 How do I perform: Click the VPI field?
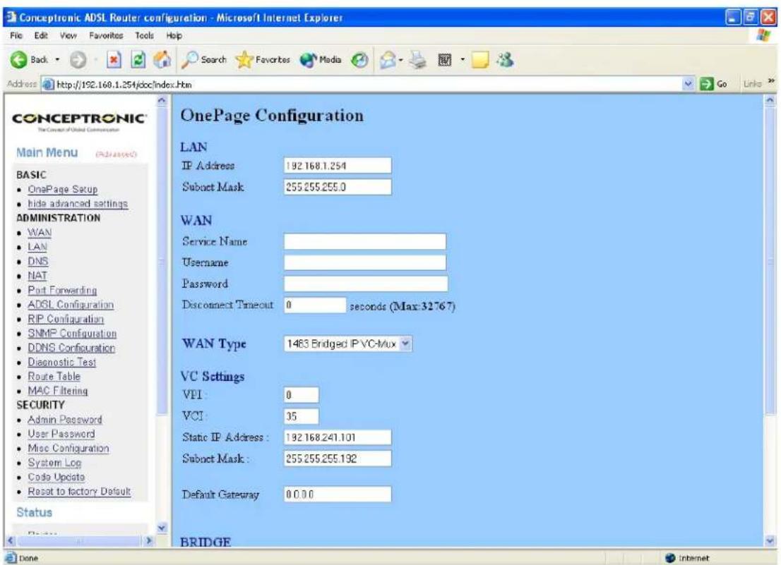click(x=302, y=395)
